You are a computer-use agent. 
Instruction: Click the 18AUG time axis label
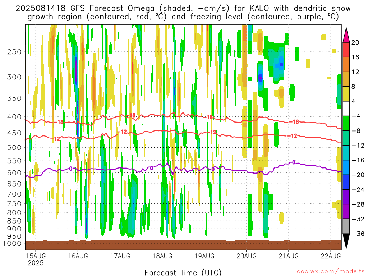162,256
